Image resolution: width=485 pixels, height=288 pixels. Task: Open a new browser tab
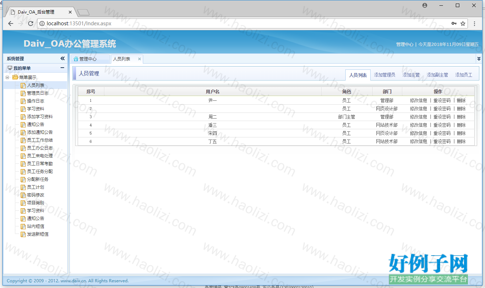tap(83, 12)
